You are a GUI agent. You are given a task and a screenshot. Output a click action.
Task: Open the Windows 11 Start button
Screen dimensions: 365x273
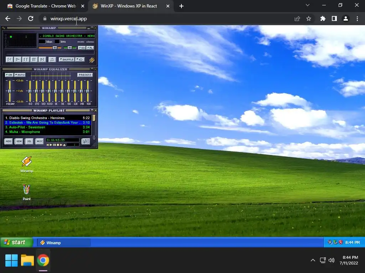(x=11, y=260)
